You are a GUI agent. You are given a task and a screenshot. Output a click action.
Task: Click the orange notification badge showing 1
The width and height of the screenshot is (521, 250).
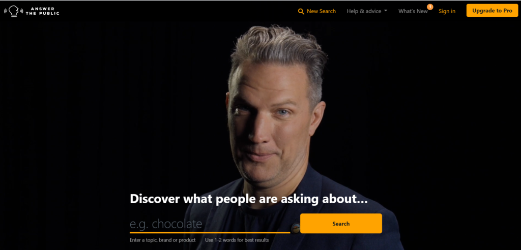click(x=430, y=7)
